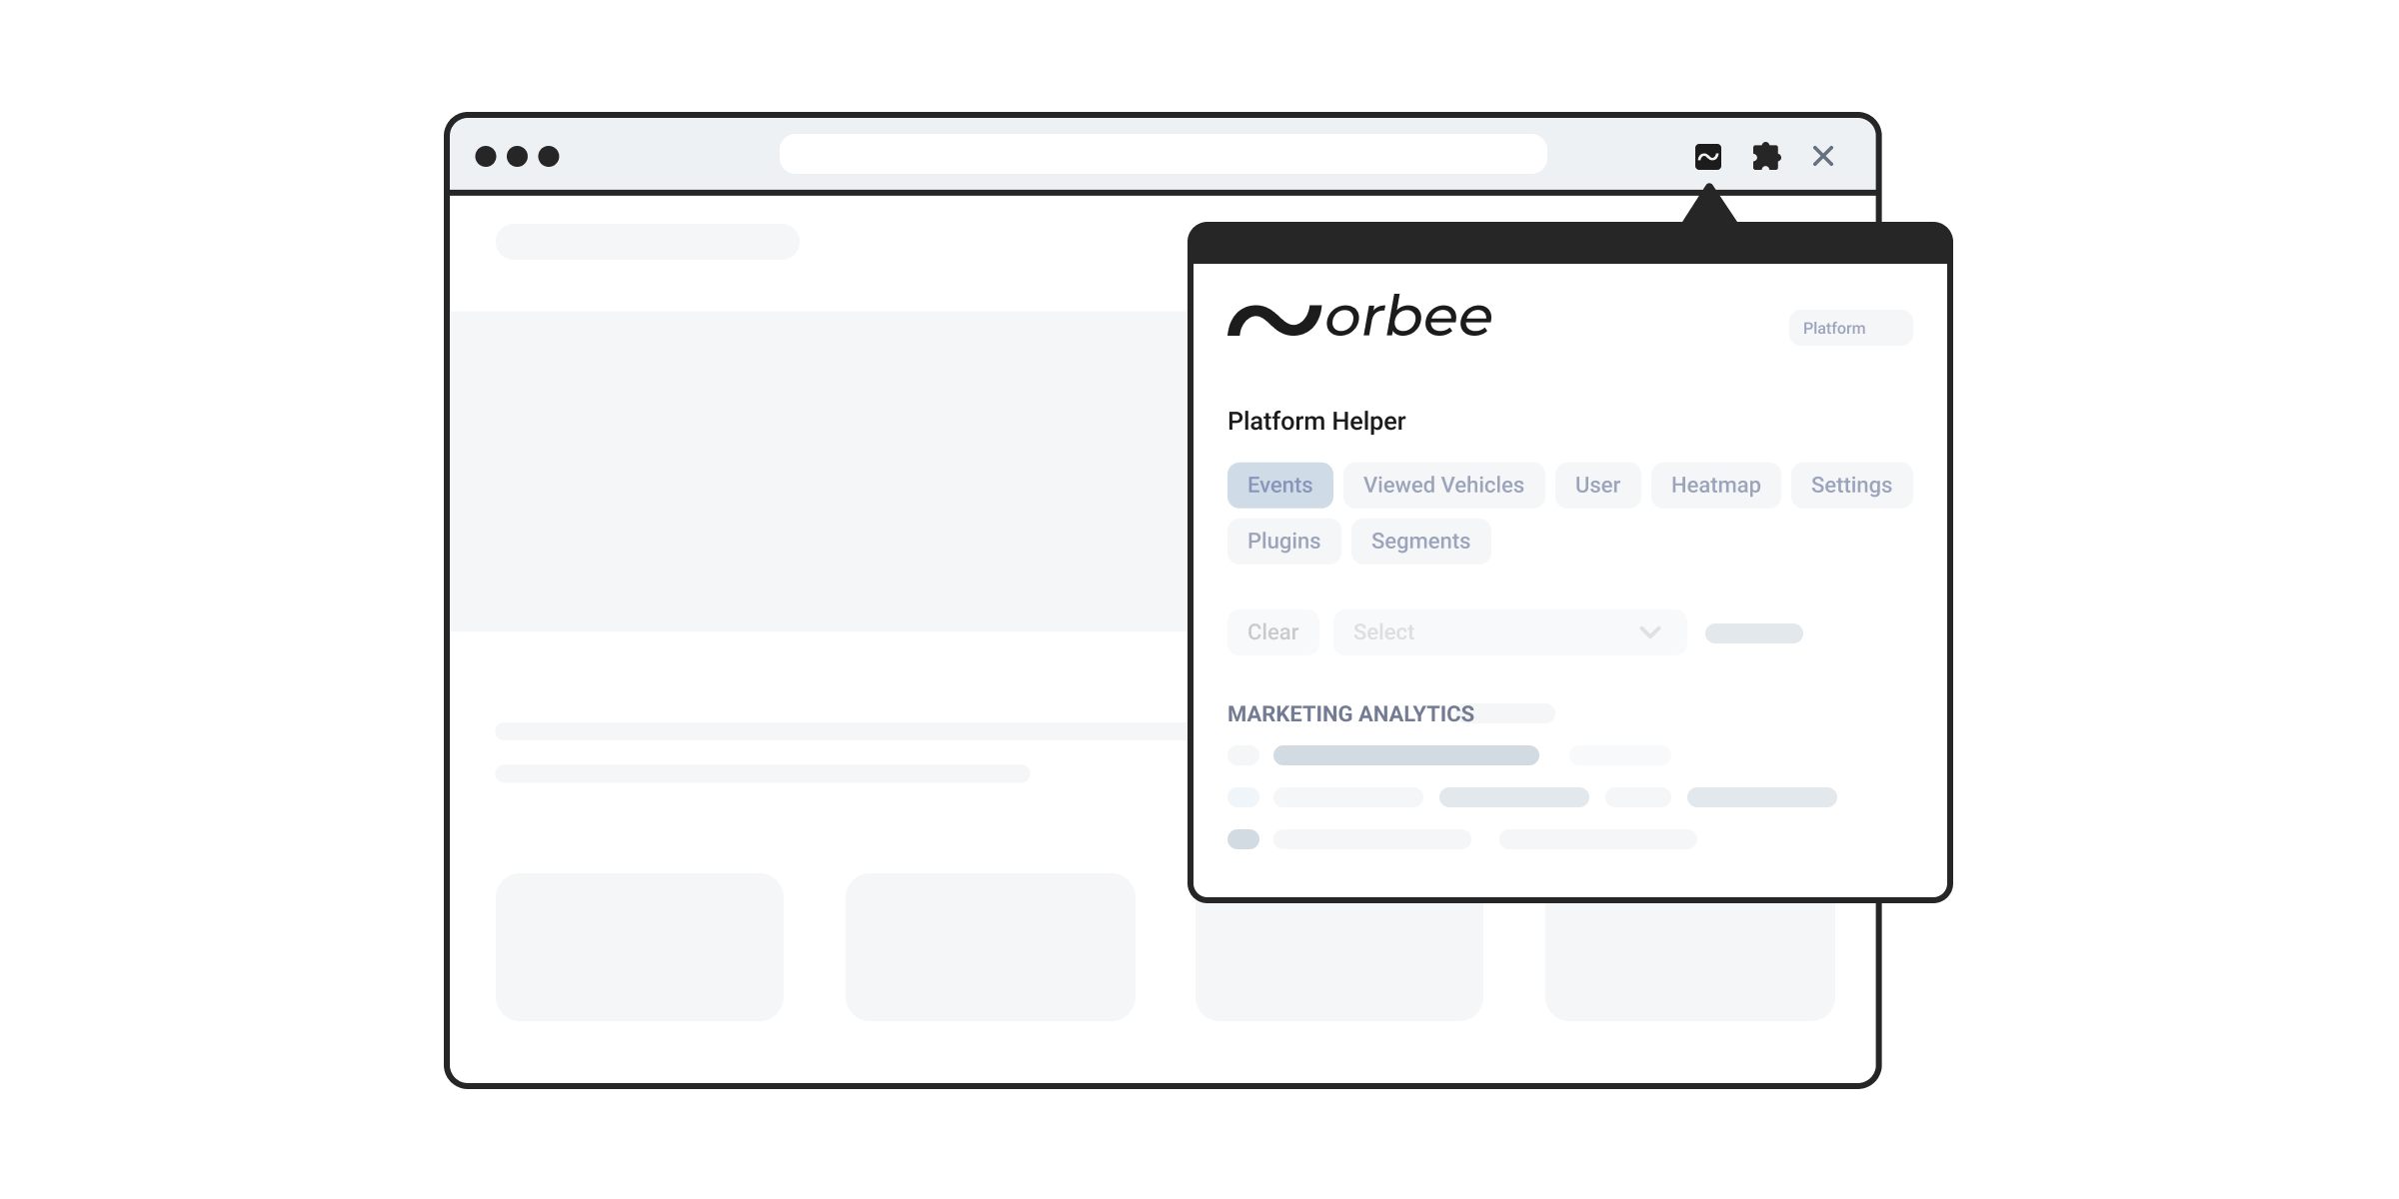This screenshot has width=2399, height=1199.
Task: Go to the Heatmap tab
Action: [x=1715, y=486]
